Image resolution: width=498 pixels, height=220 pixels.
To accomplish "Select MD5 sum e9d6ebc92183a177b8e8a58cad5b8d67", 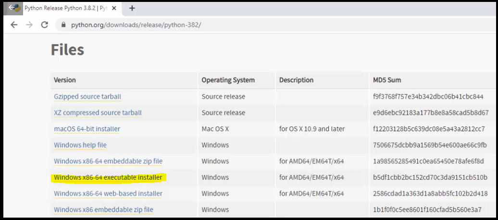I will point(431,113).
